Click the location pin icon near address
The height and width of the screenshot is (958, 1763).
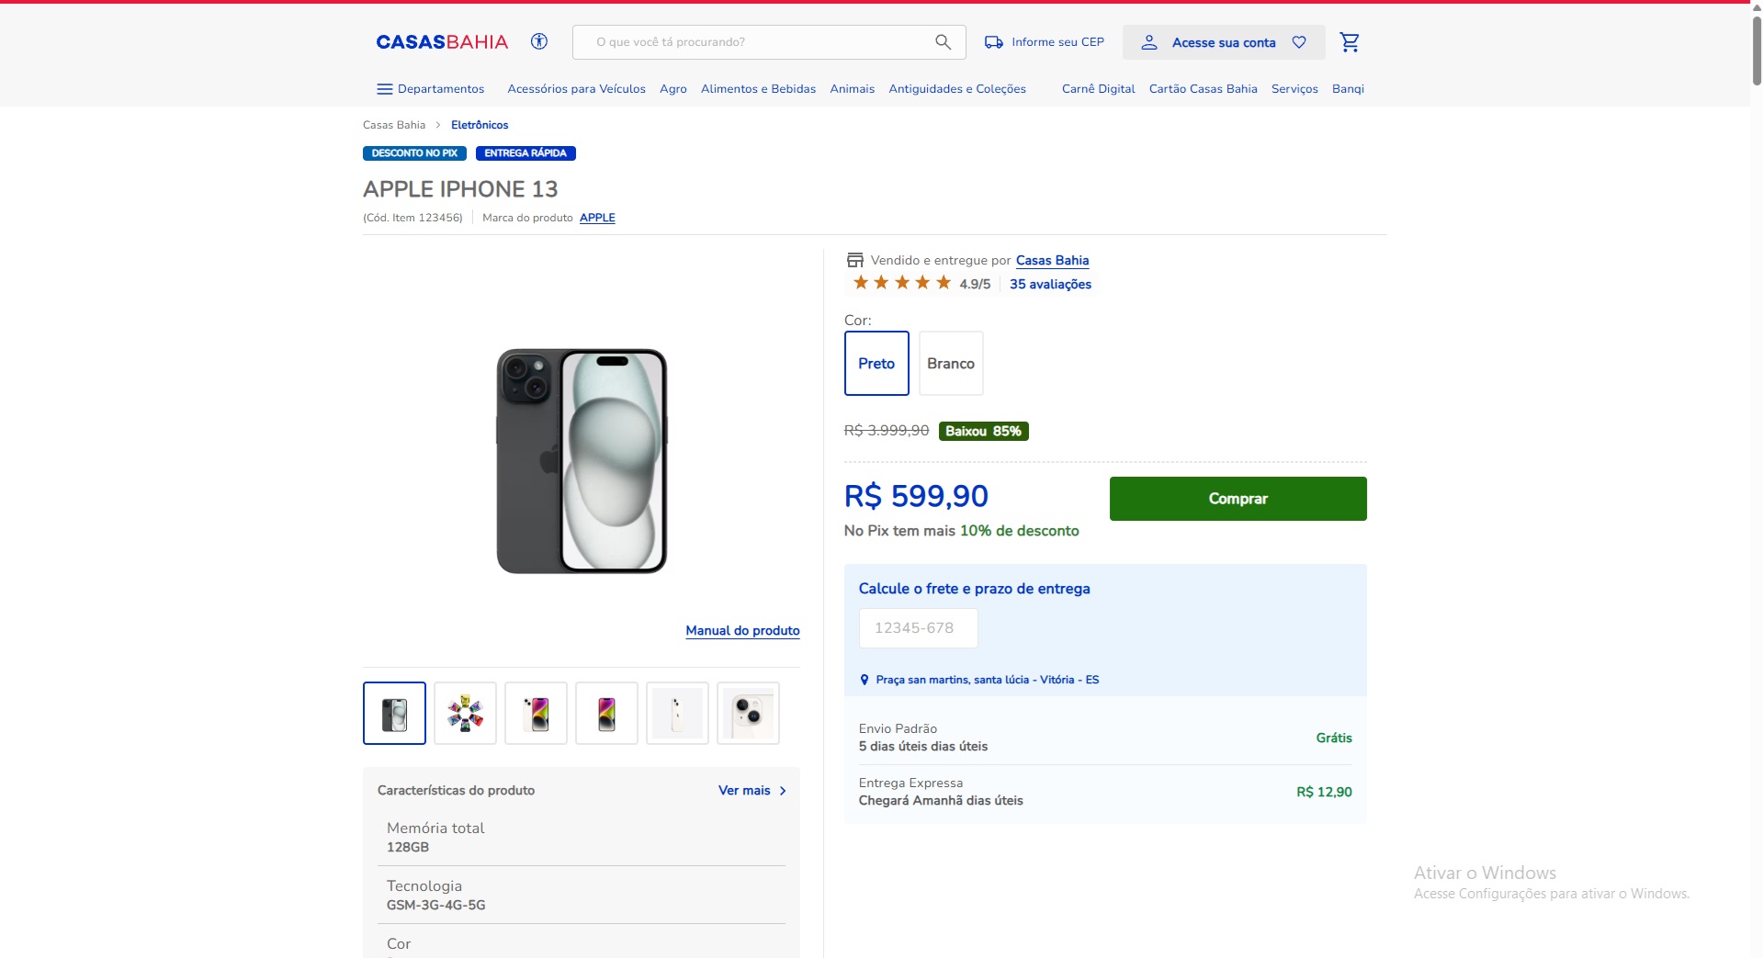pos(865,680)
